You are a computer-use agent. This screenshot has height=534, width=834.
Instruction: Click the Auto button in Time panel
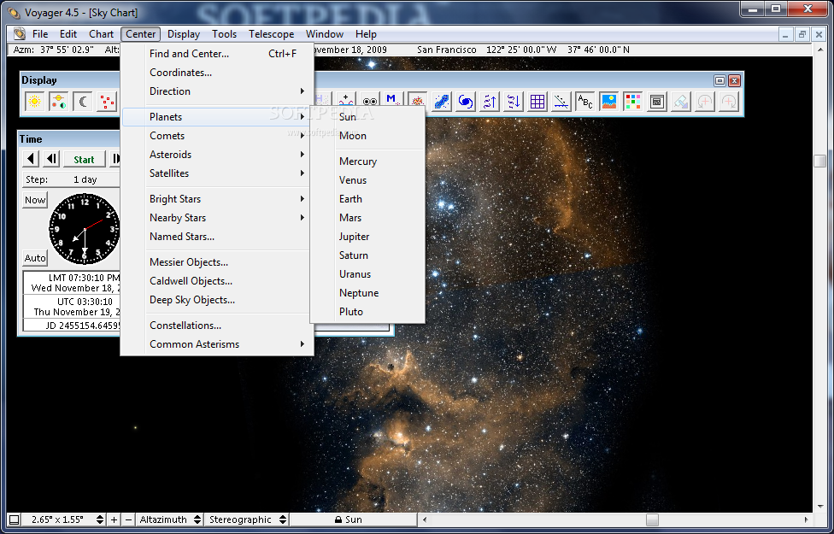tap(35, 258)
